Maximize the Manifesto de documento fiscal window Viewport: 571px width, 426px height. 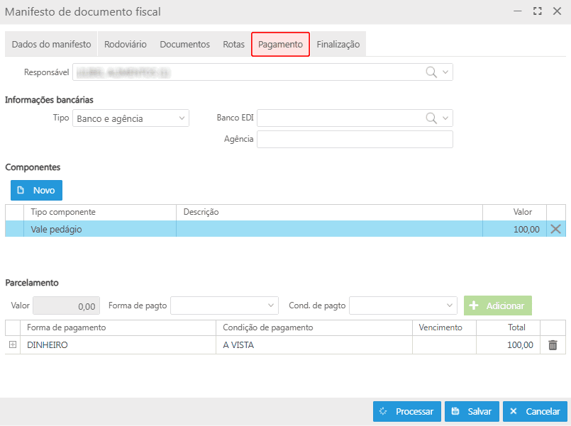click(x=538, y=11)
